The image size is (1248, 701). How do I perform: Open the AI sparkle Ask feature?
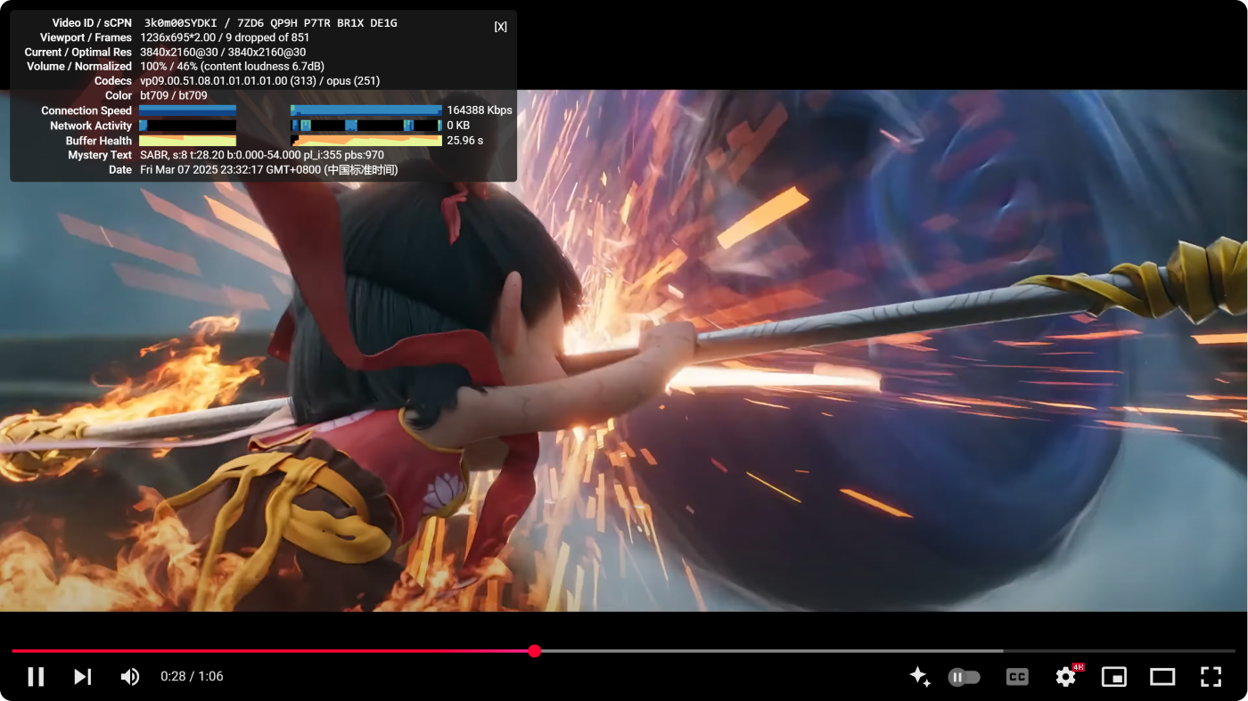(920, 677)
